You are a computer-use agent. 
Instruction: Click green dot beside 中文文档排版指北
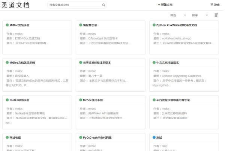click(154, 63)
